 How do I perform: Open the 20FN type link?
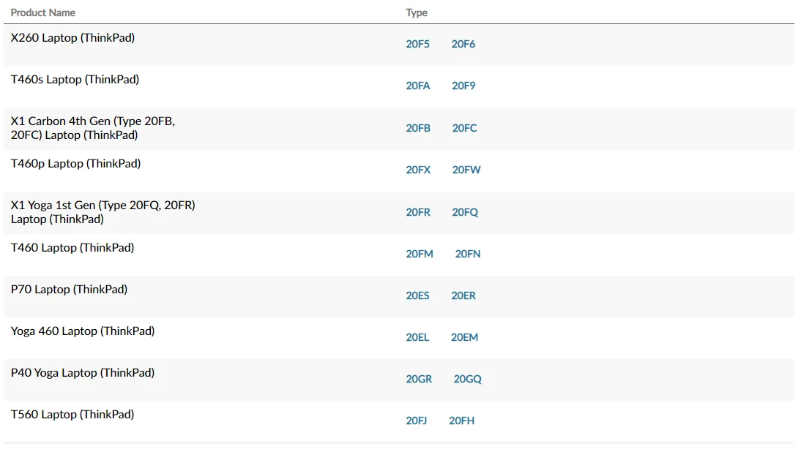[x=468, y=254]
